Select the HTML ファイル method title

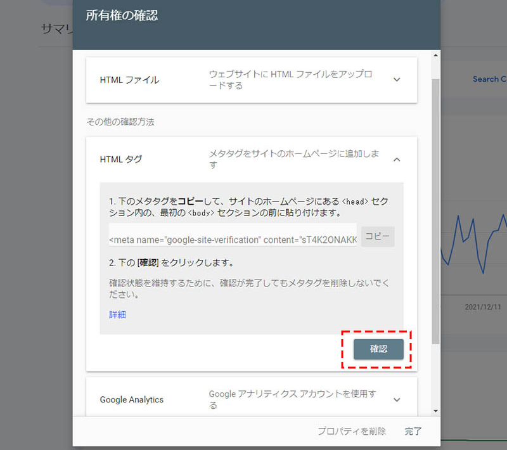tap(129, 80)
